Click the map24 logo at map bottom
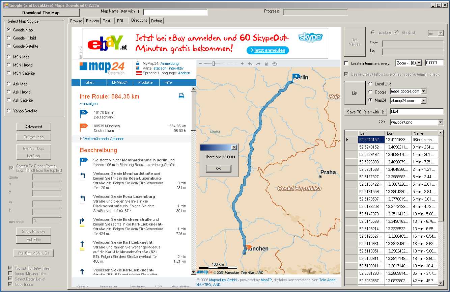Image resolution: width=450 pixels, height=292 pixels. point(205,272)
